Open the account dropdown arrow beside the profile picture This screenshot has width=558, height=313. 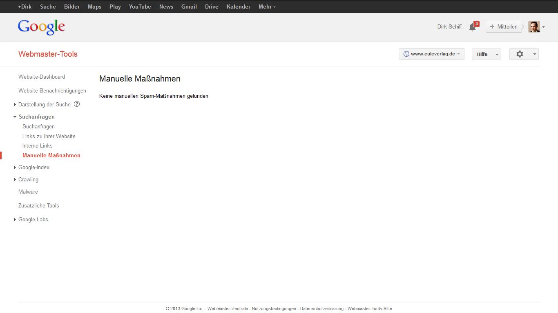point(543,27)
